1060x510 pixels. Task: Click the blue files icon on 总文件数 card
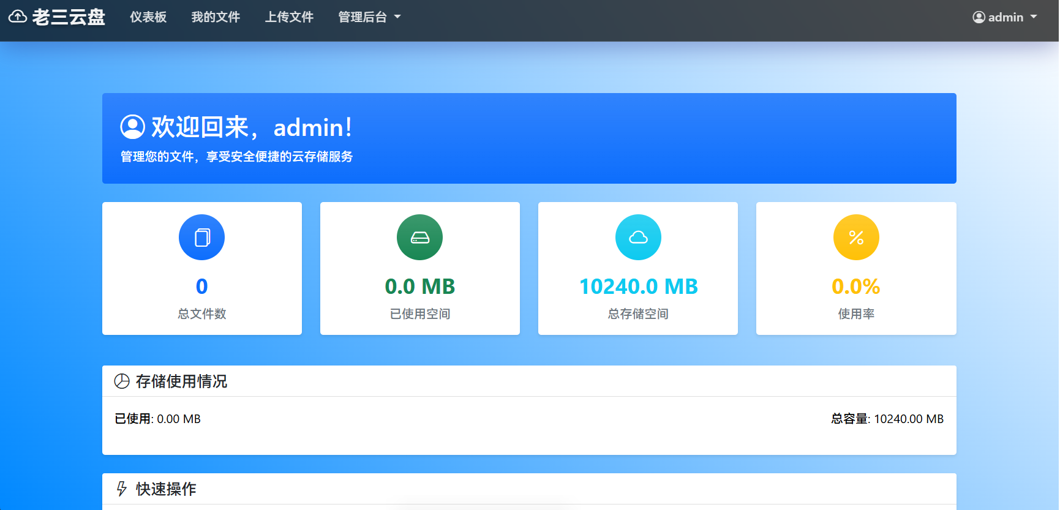pos(201,237)
